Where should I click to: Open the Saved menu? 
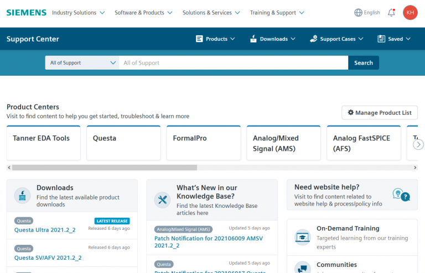pos(394,39)
